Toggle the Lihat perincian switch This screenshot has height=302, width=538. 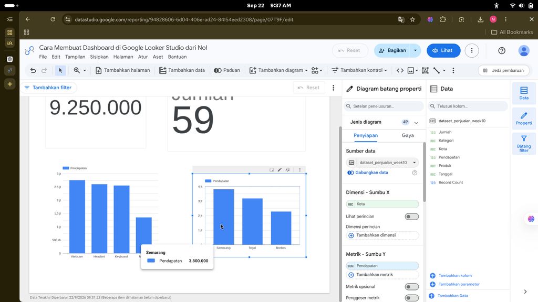tap(412, 217)
